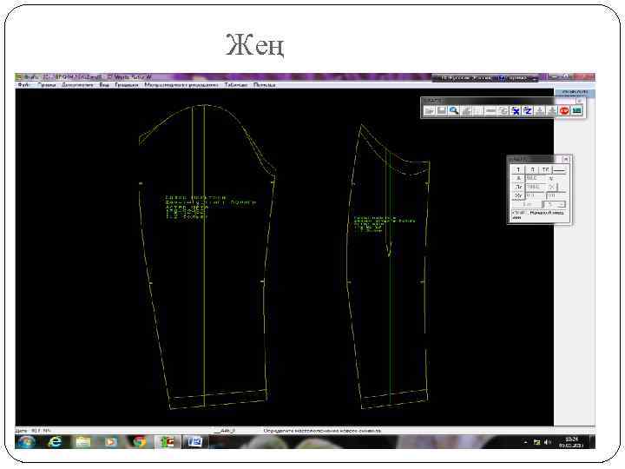The height and width of the screenshot is (469, 625).
Task: Click the red-green application icon on the taskbar
Action: pos(167,442)
